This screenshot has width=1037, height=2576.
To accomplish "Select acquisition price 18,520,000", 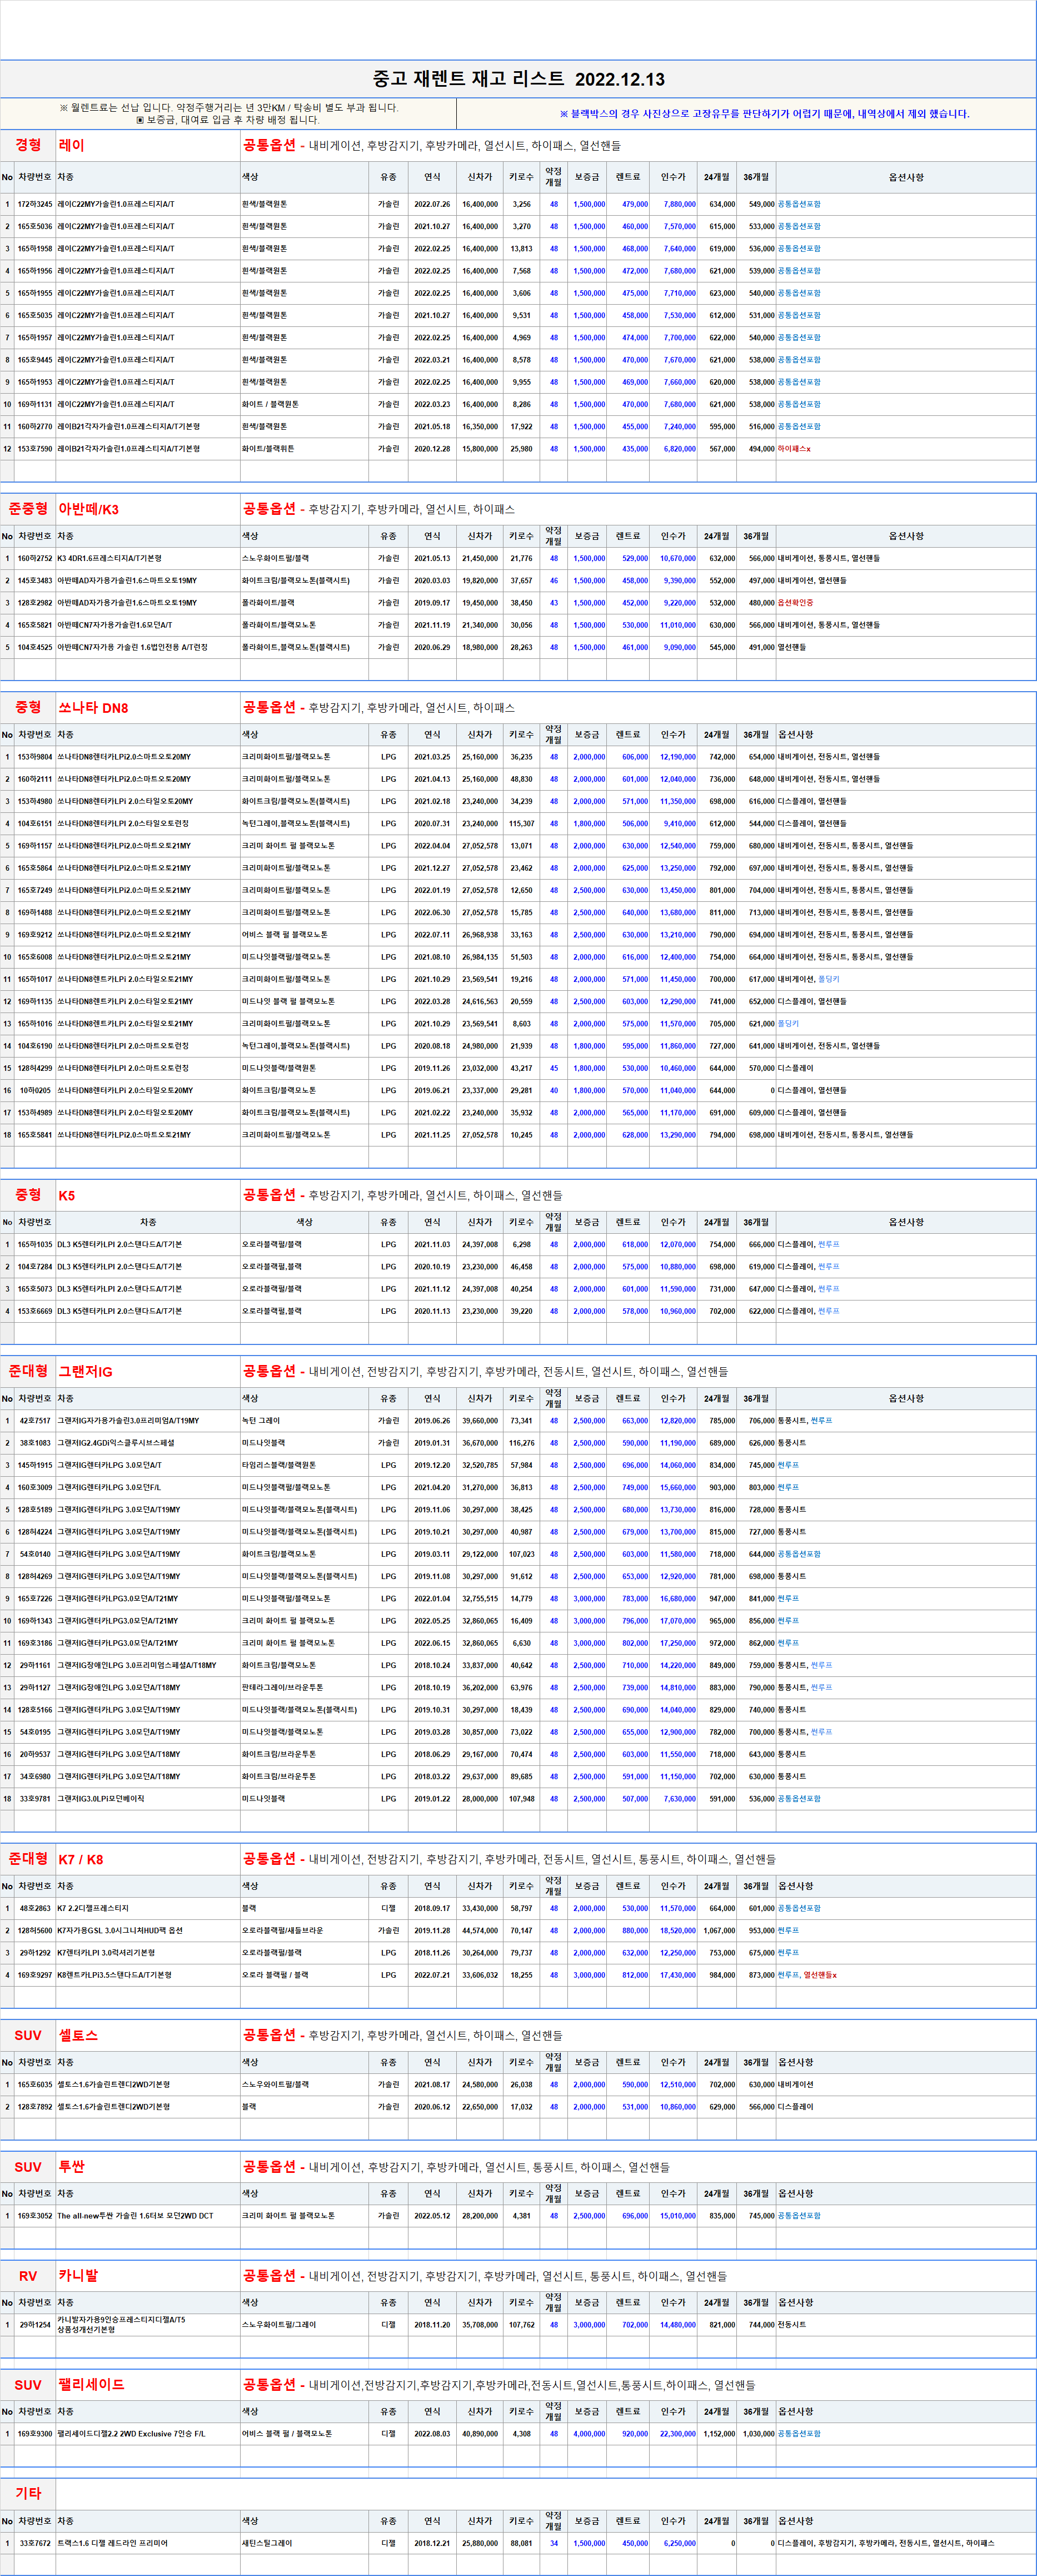I will click(x=677, y=1930).
